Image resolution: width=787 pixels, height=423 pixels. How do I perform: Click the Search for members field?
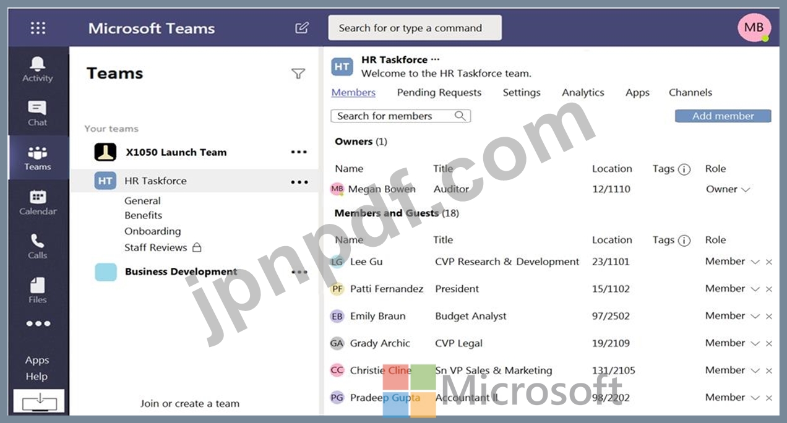(401, 116)
